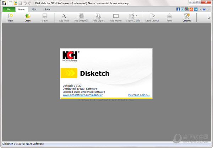Open a project with the Open icon
The image size is (213, 148).
coord(28,17)
